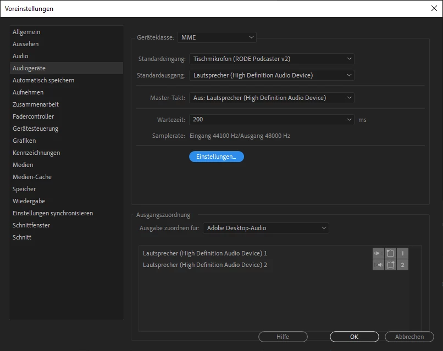
Task: Toggle left speaker icon for Lautsprecher 1
Action: [378, 253]
